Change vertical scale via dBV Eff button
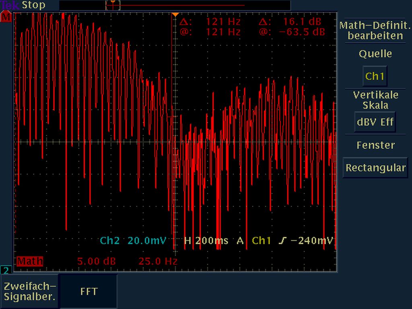The image size is (412, 309). point(375,122)
